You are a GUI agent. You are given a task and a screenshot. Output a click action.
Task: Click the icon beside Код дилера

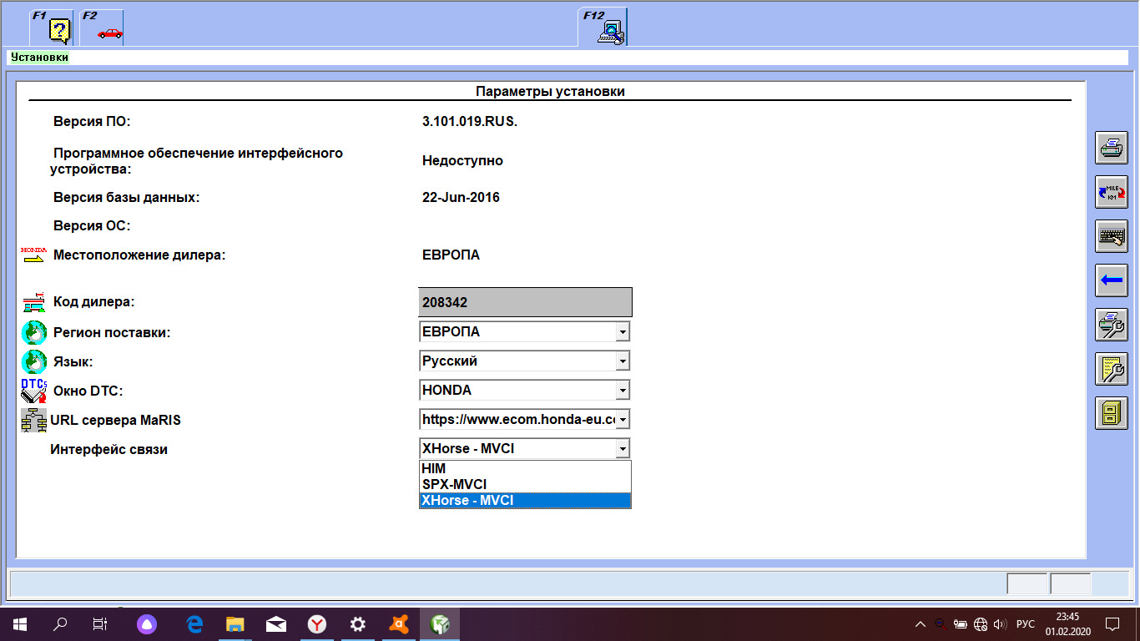coord(33,302)
